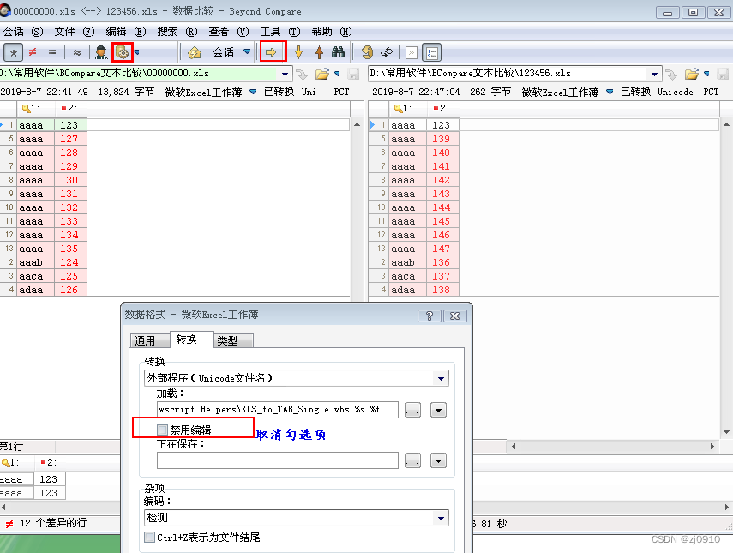Toggle line numbers with the numbered list icon
This screenshot has height=553, width=733.
coord(431,51)
